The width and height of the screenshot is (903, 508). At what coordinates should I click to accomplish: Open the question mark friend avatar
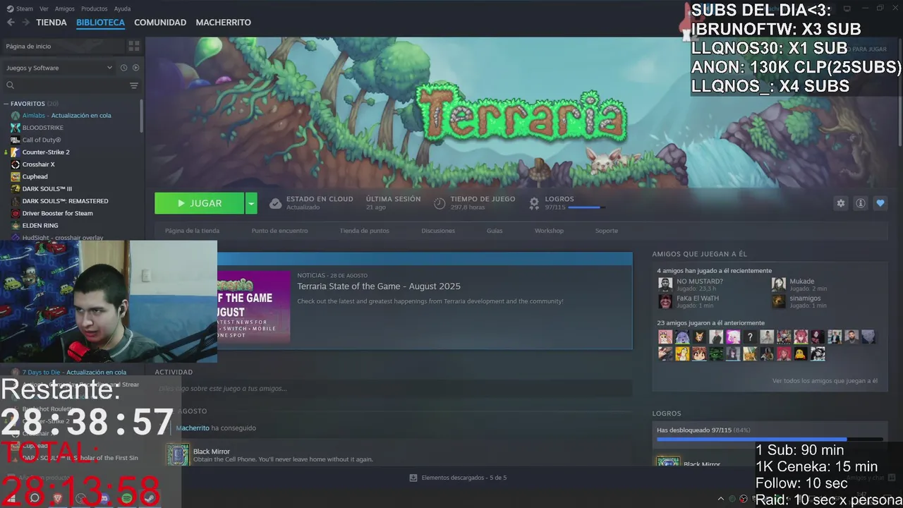tap(750, 337)
